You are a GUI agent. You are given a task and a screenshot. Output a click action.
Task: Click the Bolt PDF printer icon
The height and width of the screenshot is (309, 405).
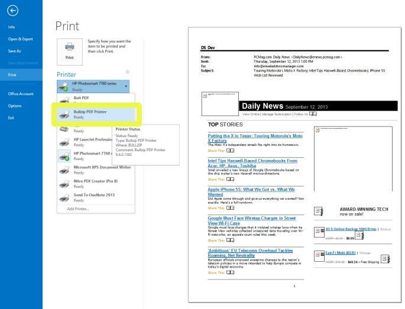coord(64,99)
